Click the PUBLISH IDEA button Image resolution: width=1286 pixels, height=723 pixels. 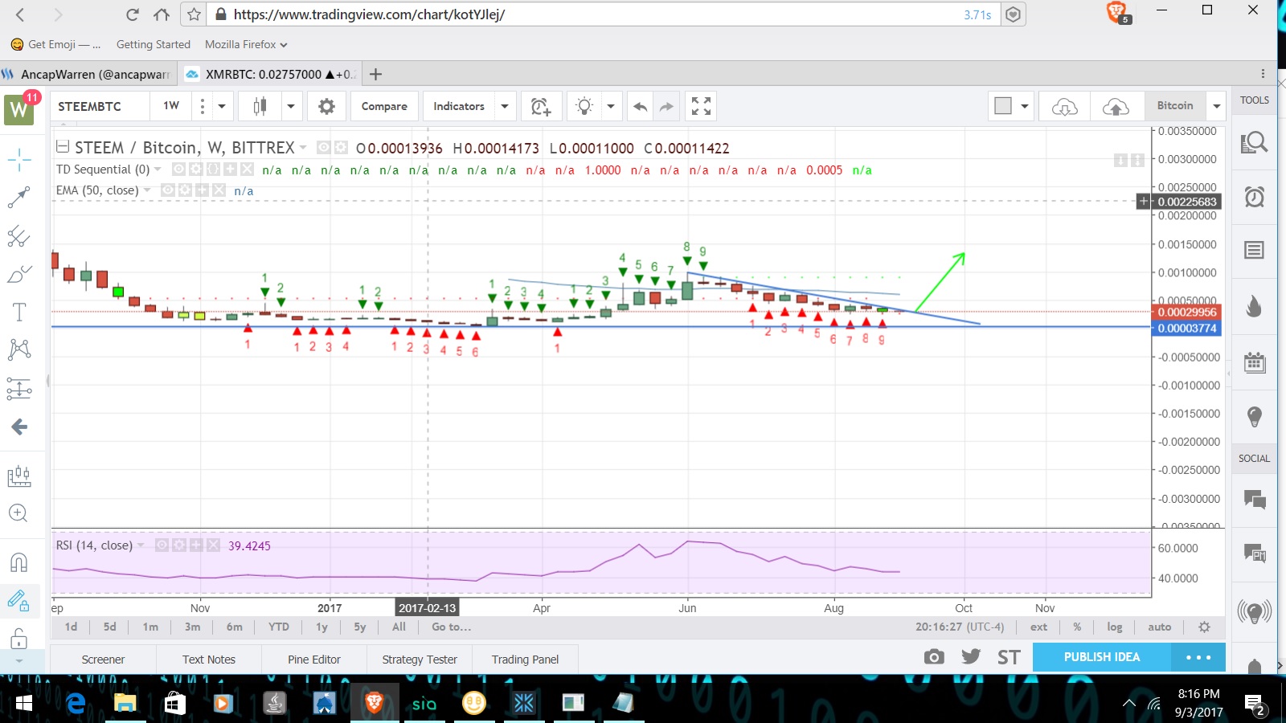pyautogui.click(x=1102, y=657)
